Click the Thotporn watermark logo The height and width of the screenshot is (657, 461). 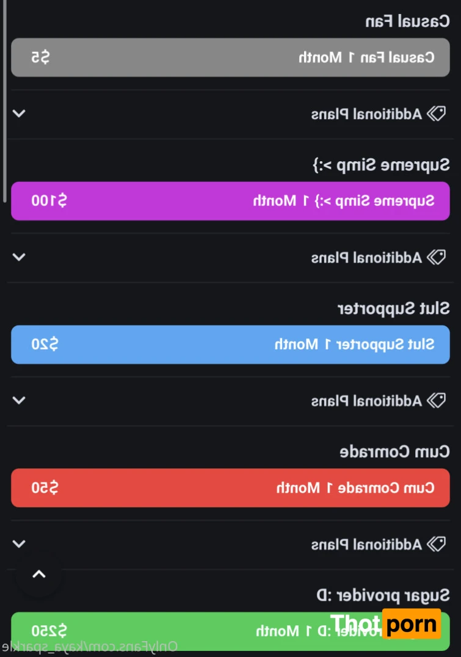point(385,624)
